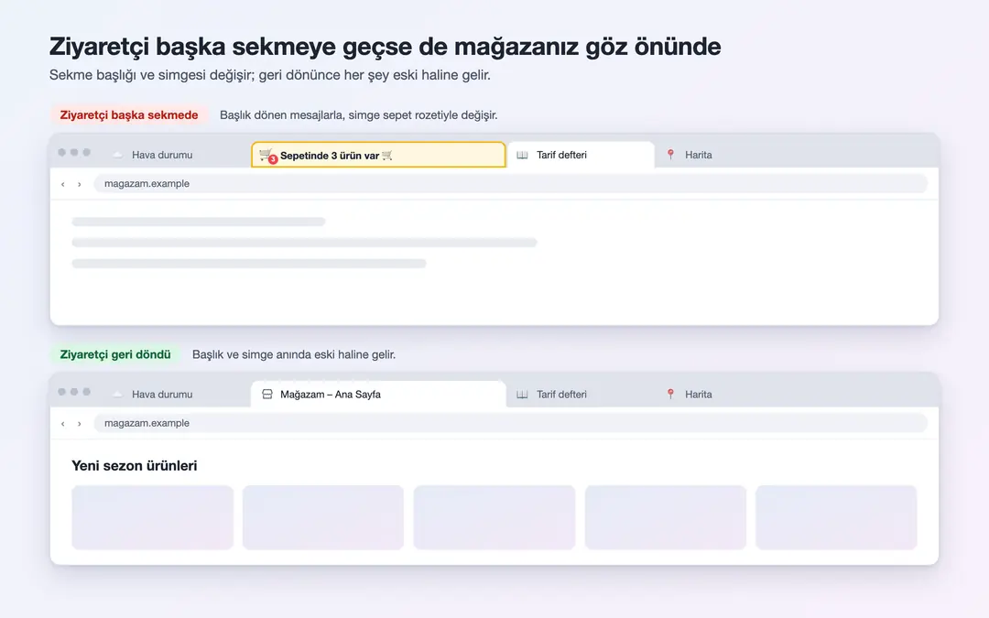This screenshot has height=618, width=989.
Task: Open the Hava durumu tab in the upper browser mockup
Action: (178, 155)
